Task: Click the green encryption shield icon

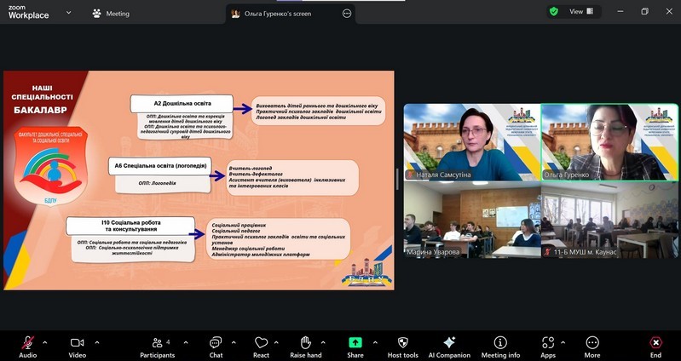Action: tap(554, 12)
